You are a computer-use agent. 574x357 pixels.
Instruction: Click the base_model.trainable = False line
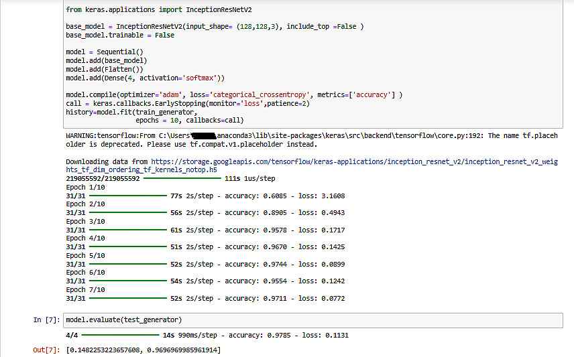click(121, 35)
